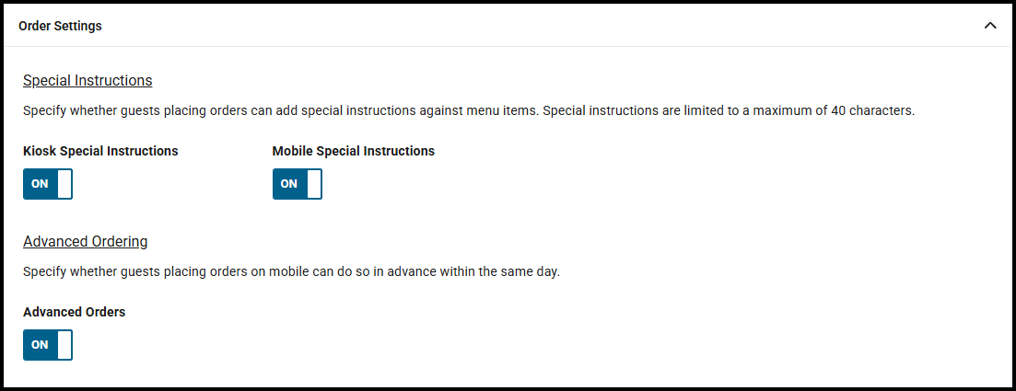Click the word 'Specify' under Special Instructions
This screenshot has height=391, width=1016.
point(45,111)
